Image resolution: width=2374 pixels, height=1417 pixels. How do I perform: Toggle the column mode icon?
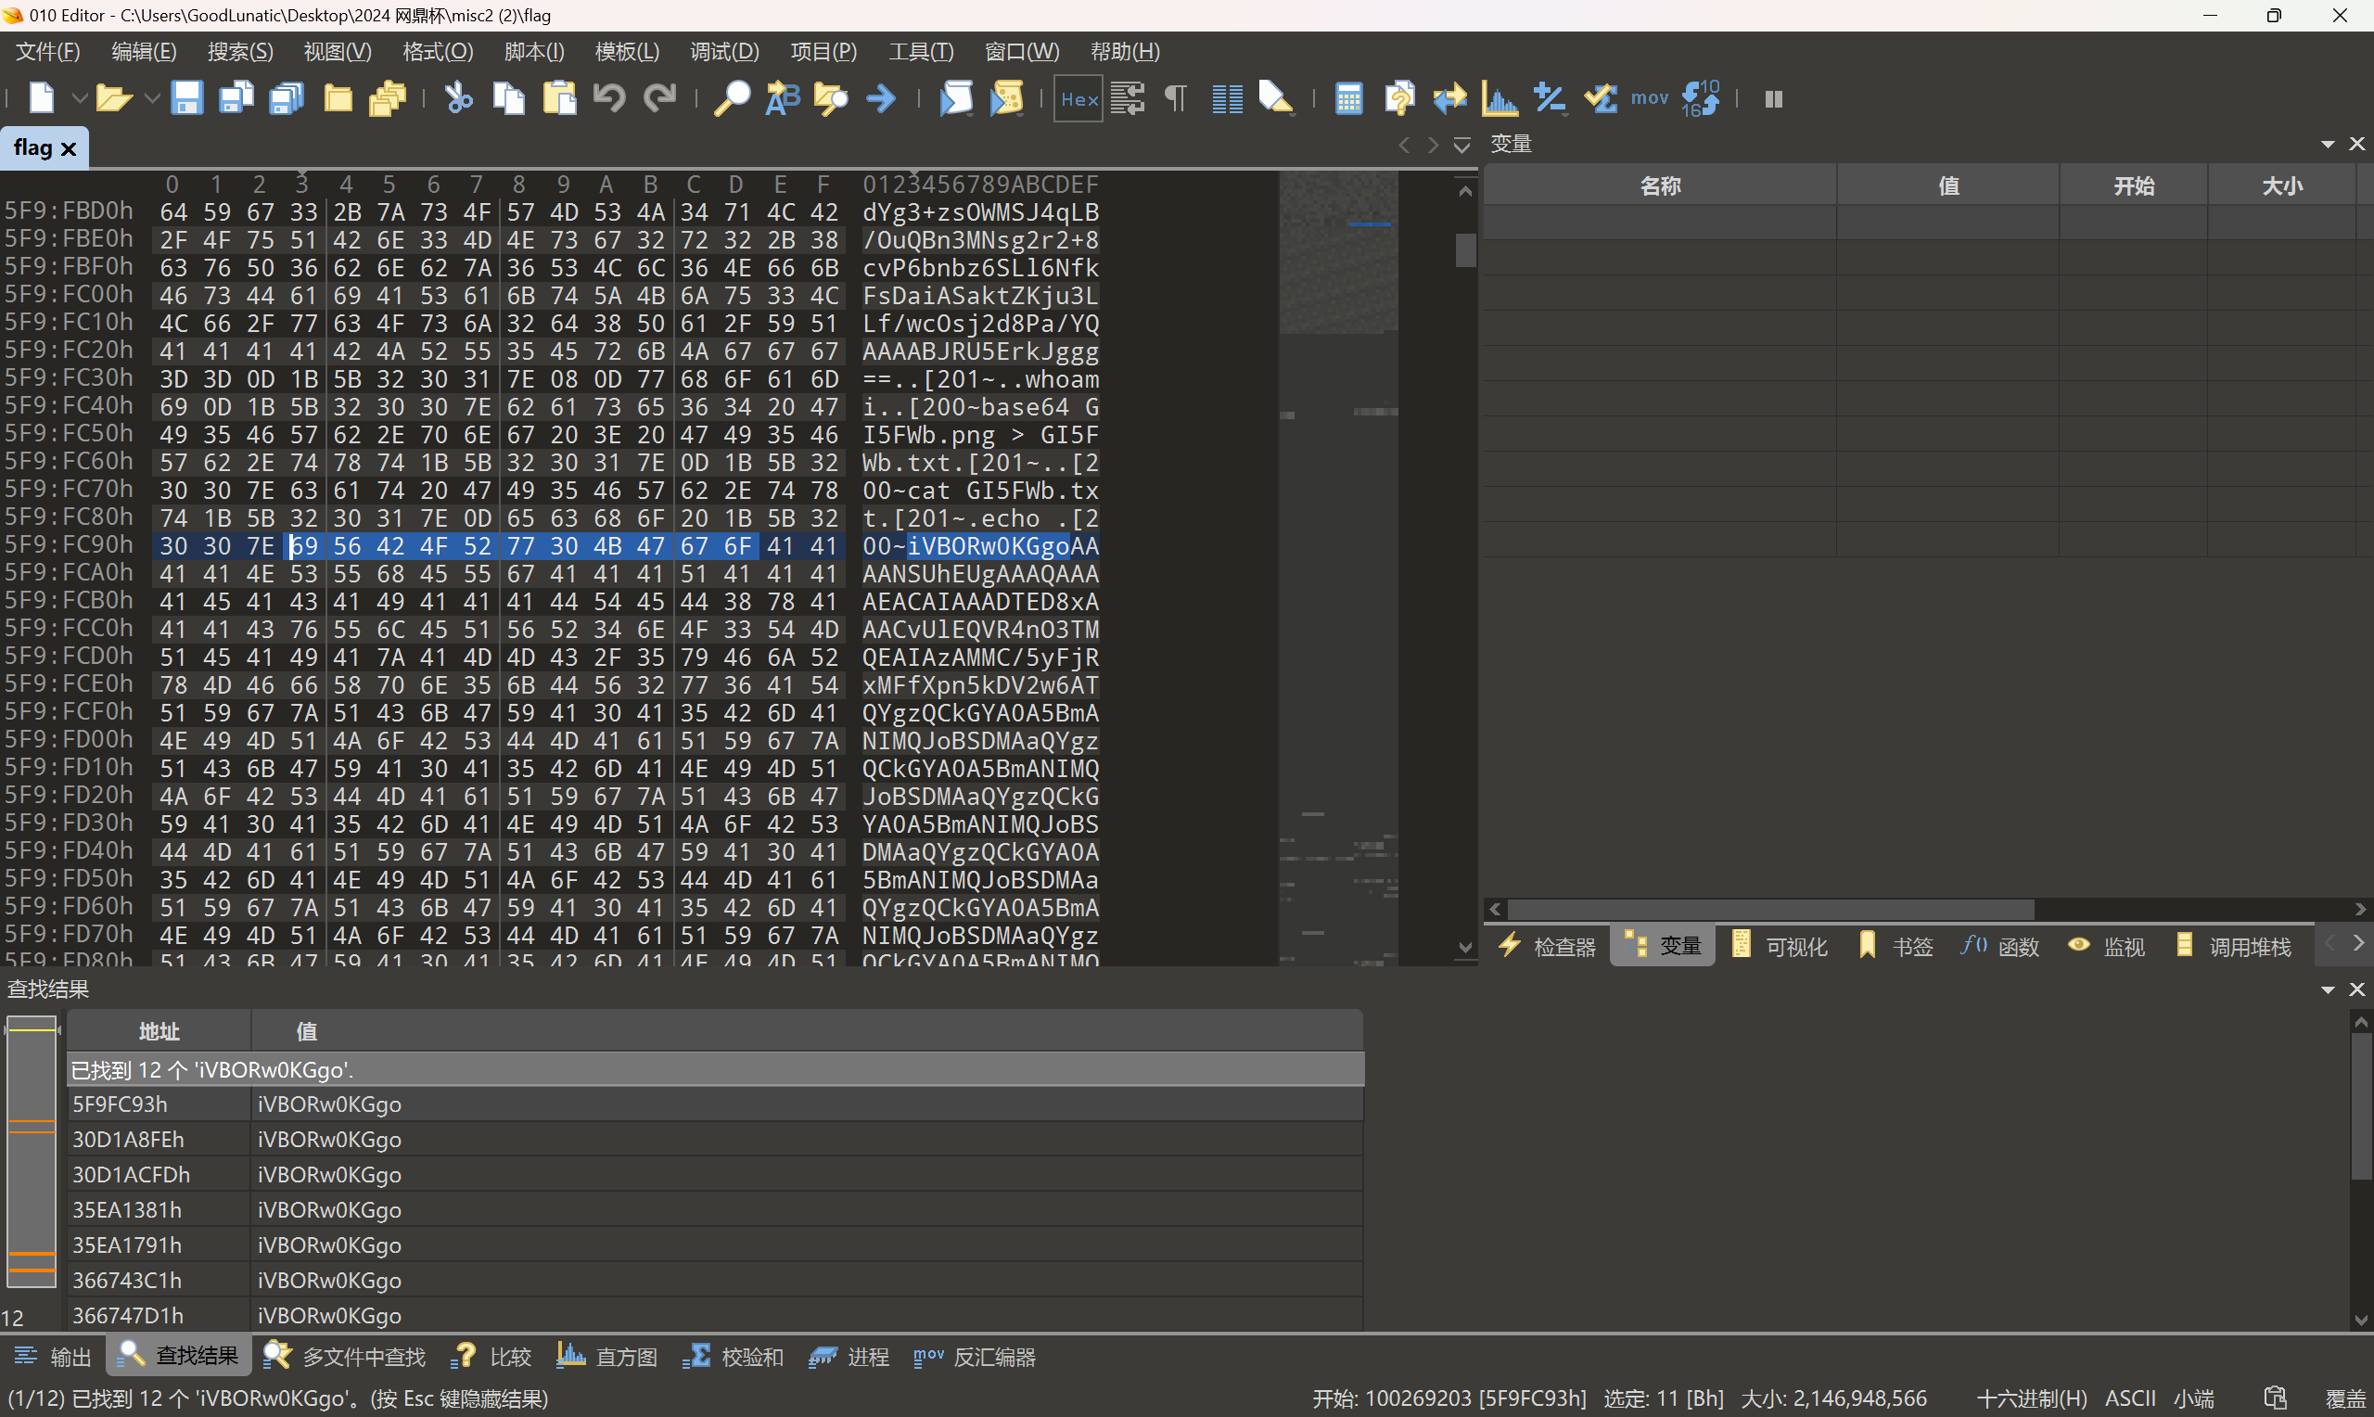pyautogui.click(x=1228, y=98)
